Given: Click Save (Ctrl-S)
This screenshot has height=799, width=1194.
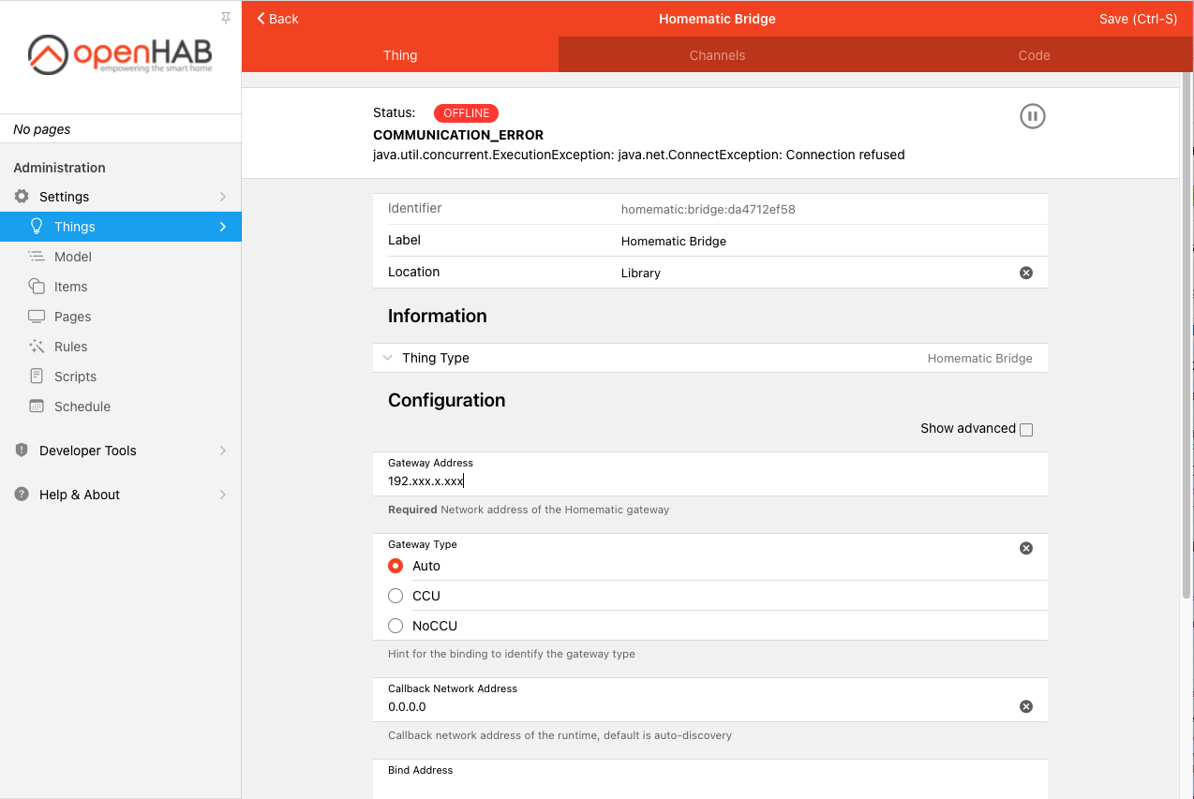Looking at the screenshot, I should point(1138,19).
